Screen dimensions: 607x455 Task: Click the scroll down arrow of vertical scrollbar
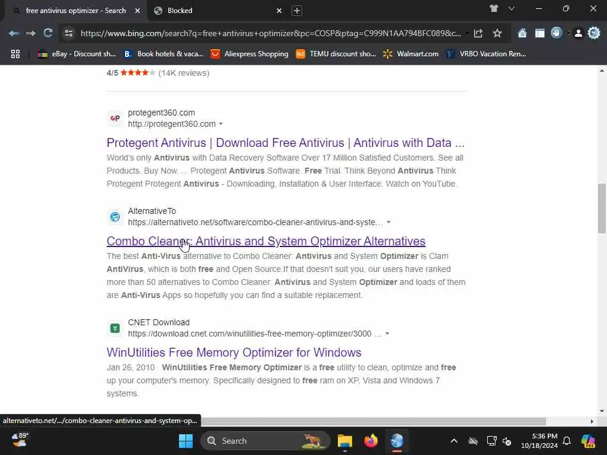[x=602, y=411]
